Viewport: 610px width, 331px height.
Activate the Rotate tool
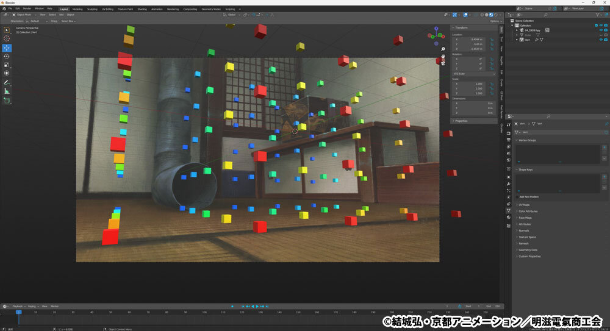tap(7, 57)
